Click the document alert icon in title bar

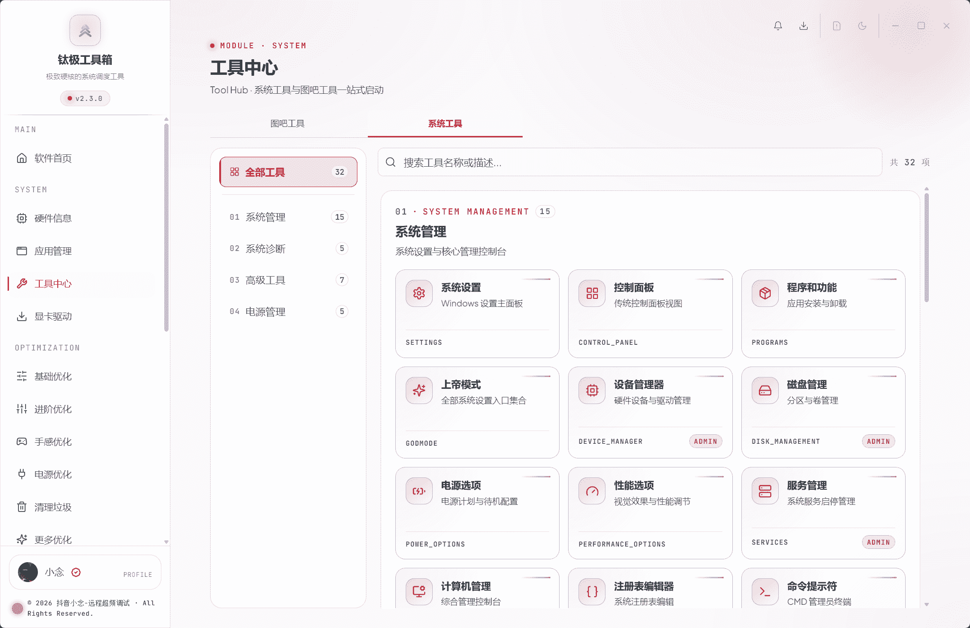point(837,26)
